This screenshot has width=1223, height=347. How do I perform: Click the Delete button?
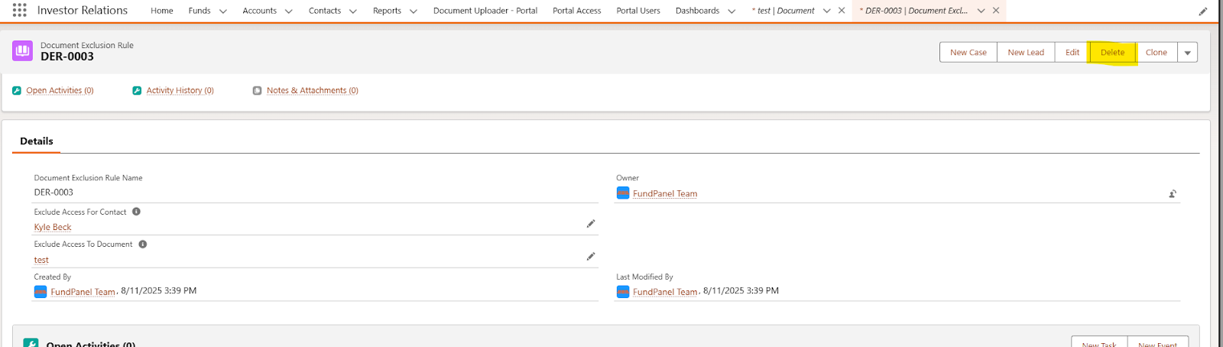(x=1113, y=53)
